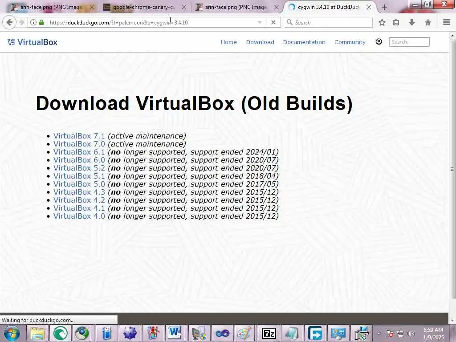Click the vertical scrollbar down arrow
Image resolution: width=456 pixels, height=342 pixels.
point(452,321)
